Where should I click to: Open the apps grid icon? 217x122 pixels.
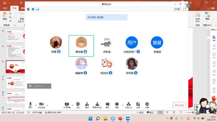tap(138, 104)
